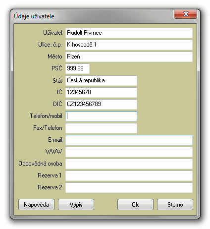210x229 pixels.
Task: Click the Uživatel label text
Action: point(52,33)
